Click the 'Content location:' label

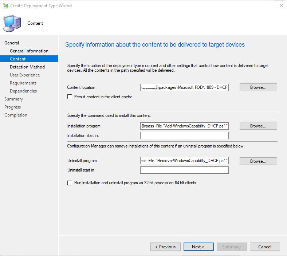tap(82, 87)
